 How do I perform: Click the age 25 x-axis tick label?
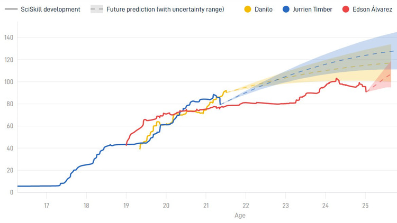pyautogui.click(x=365, y=206)
